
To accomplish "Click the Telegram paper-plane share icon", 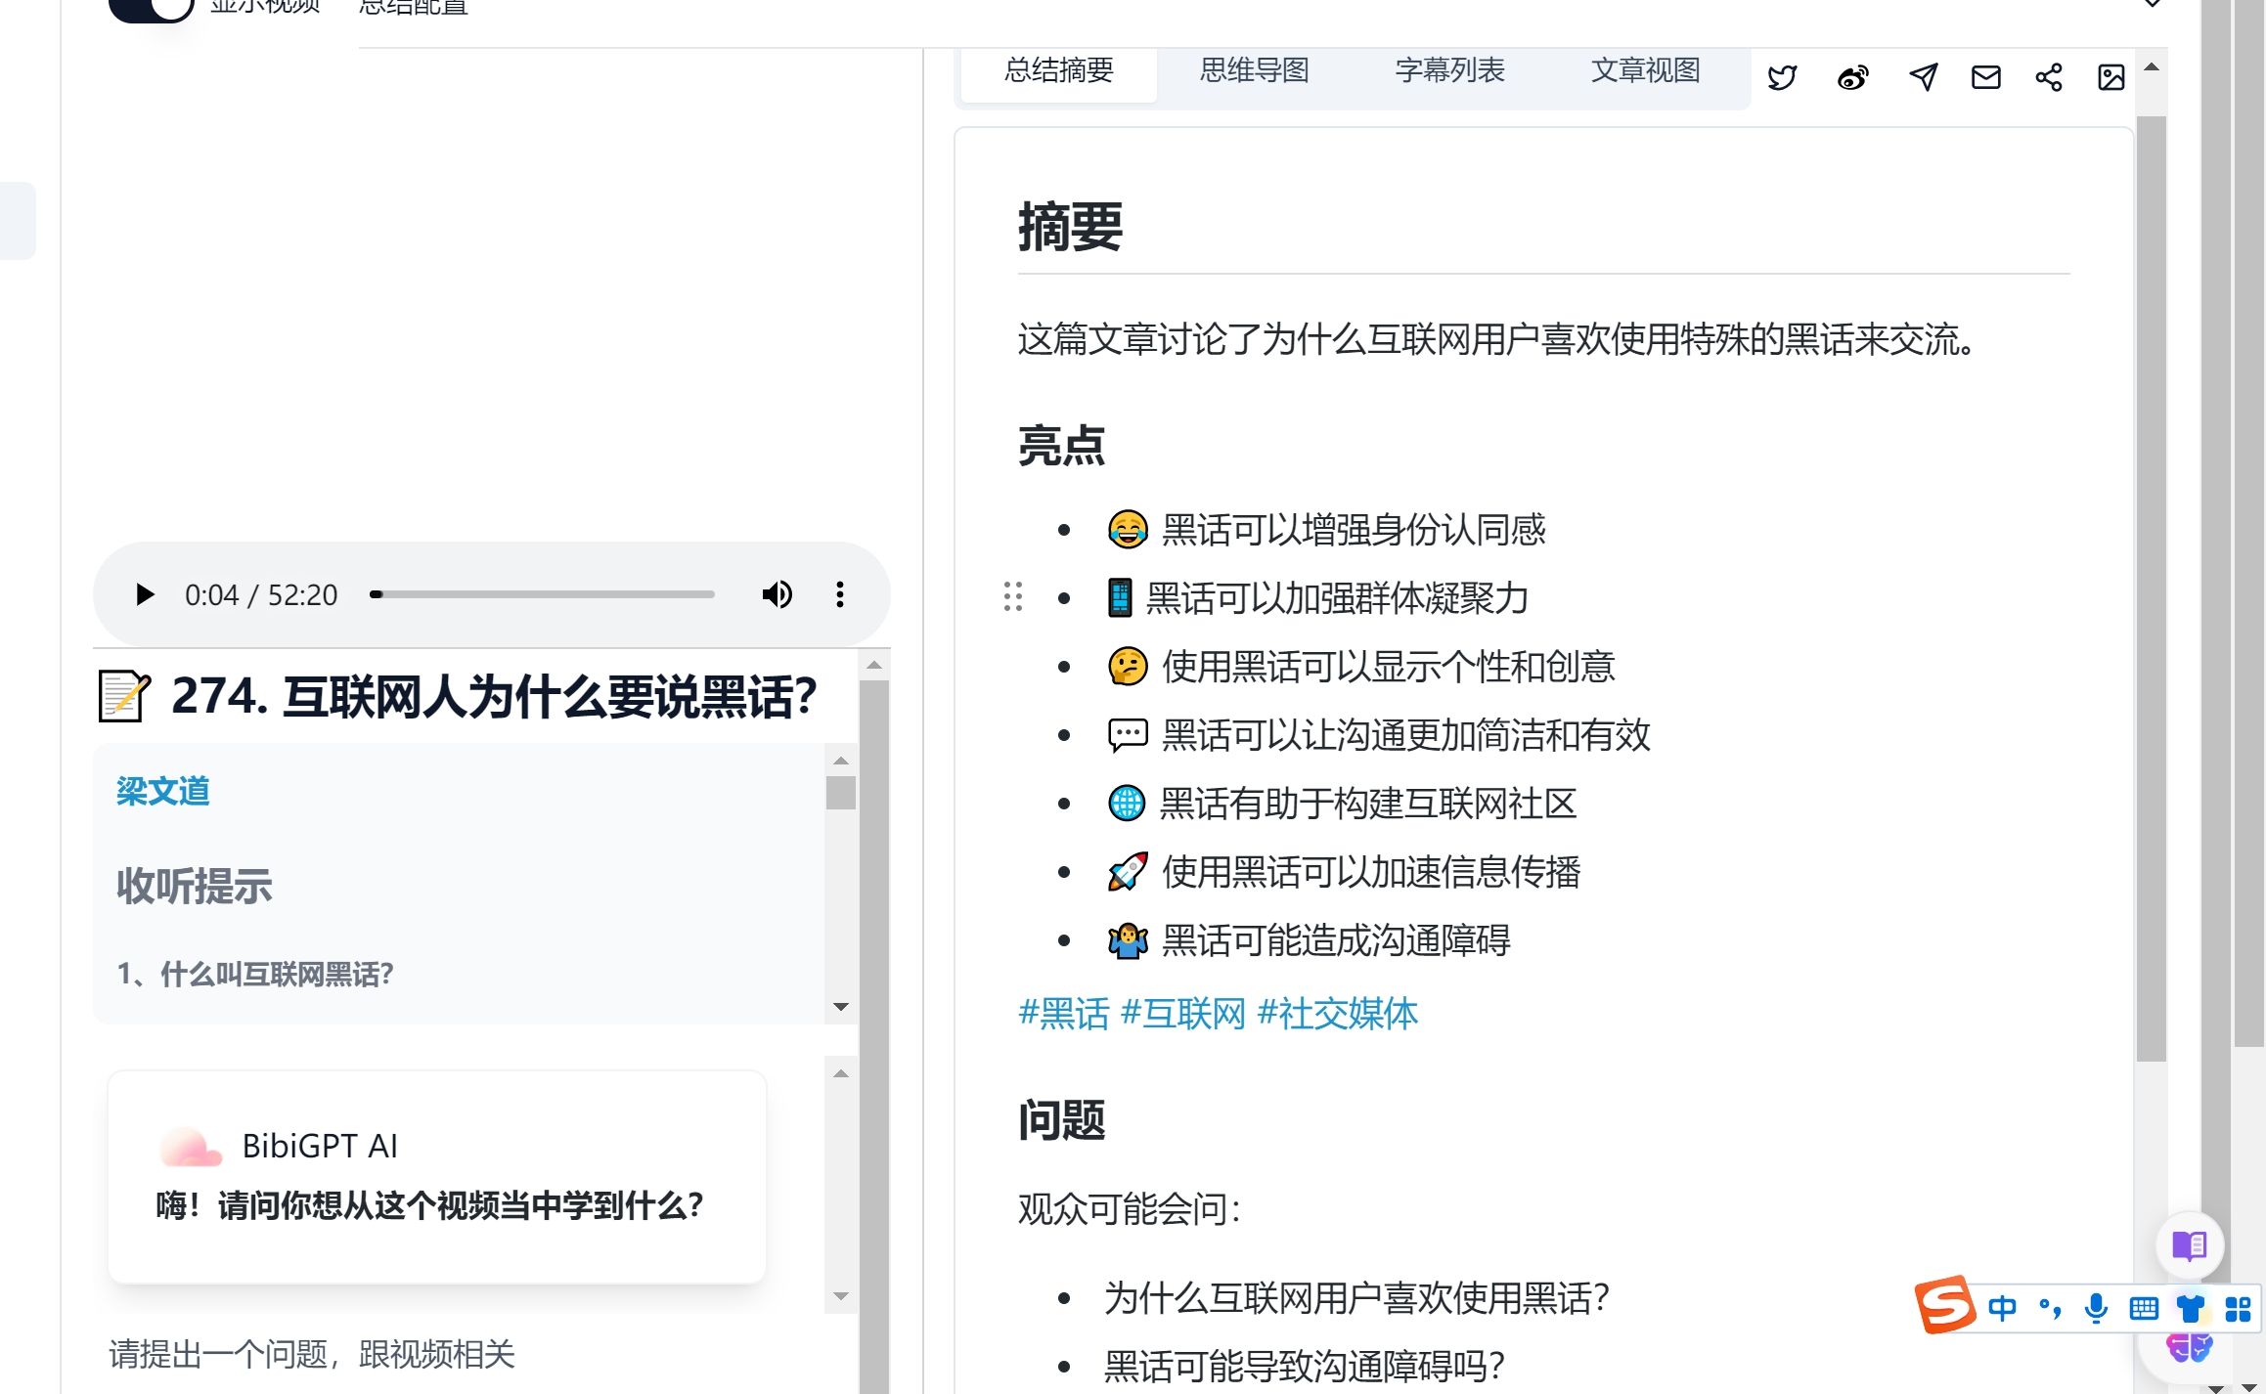I will pos(1923,77).
